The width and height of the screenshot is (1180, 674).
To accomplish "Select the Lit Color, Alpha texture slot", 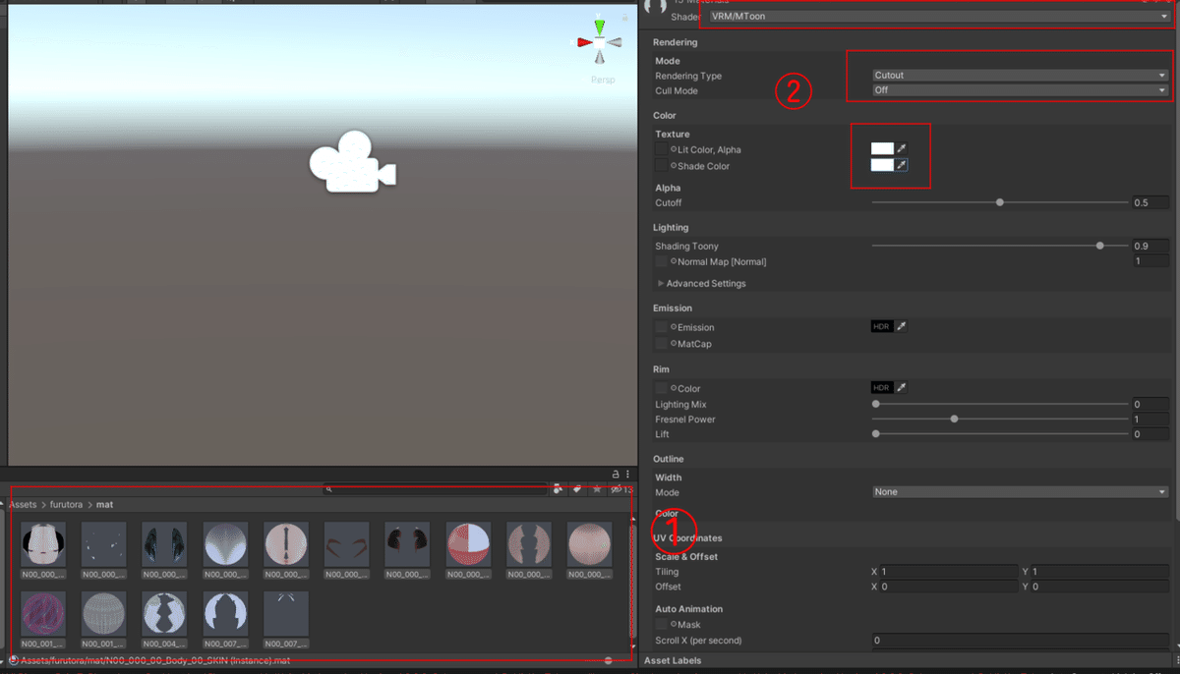I will click(662, 149).
